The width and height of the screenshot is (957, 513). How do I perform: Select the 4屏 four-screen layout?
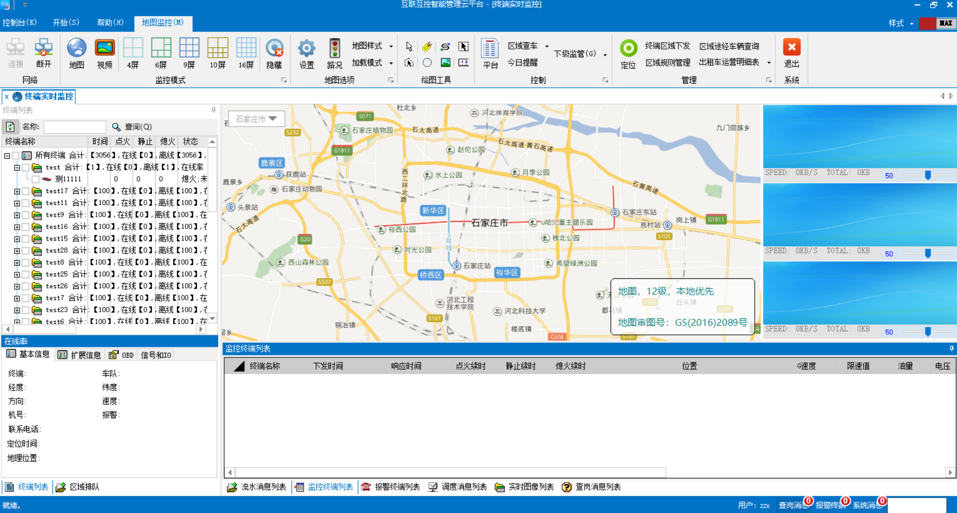tap(133, 53)
